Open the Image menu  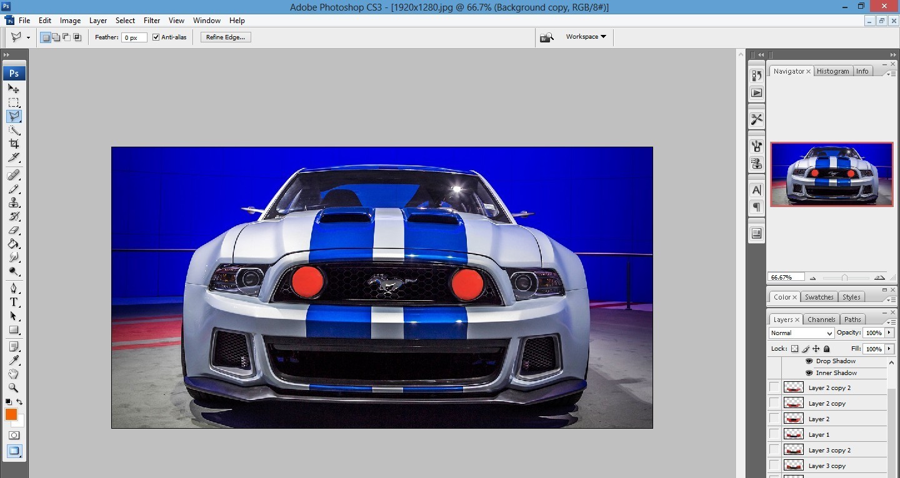(x=70, y=21)
